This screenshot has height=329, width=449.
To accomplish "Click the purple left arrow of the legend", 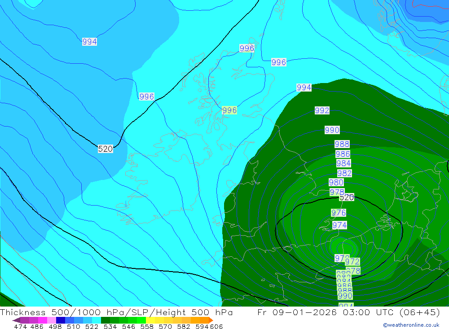I will coord(16,320).
